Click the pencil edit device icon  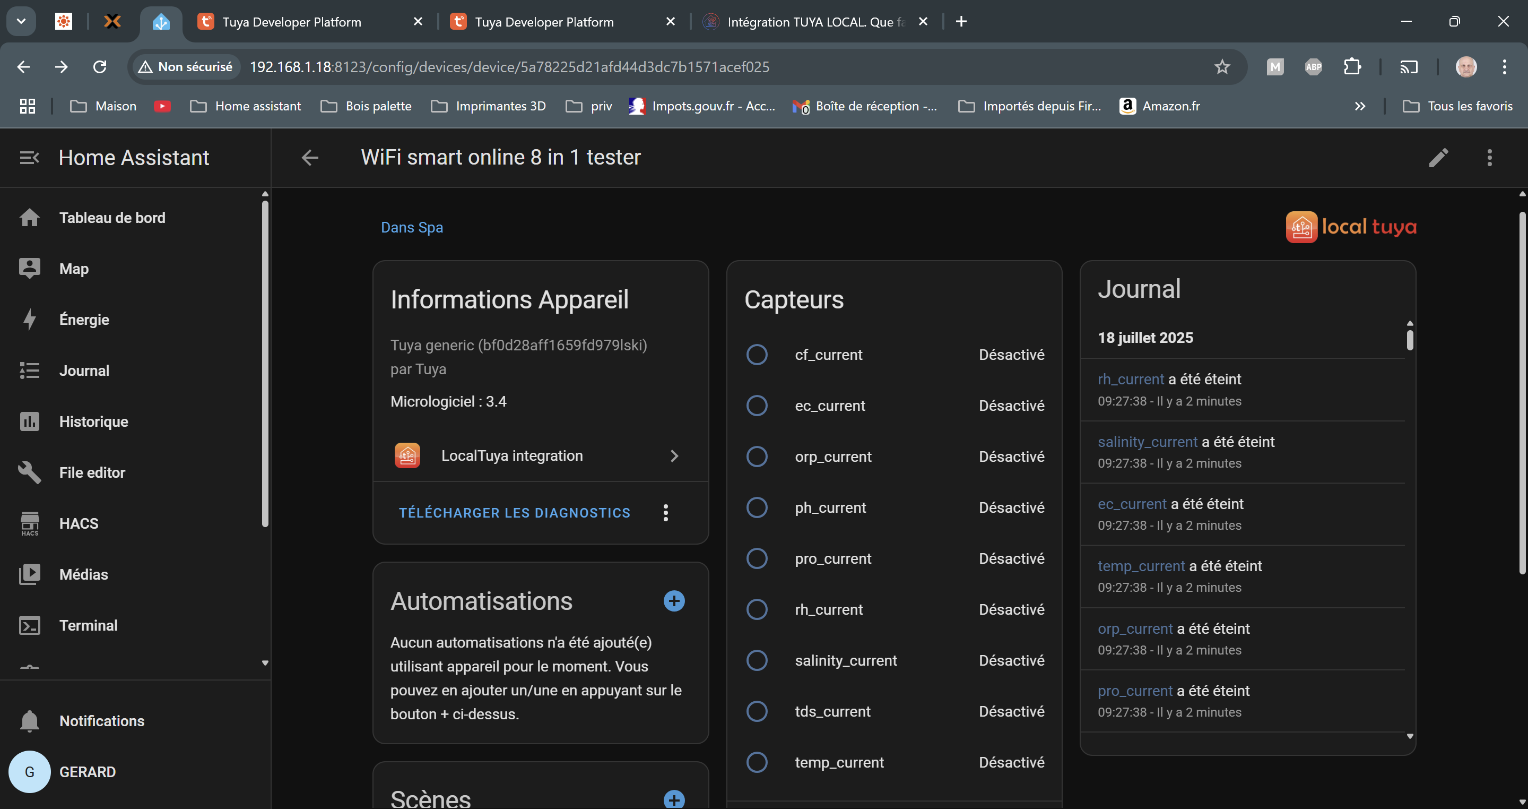tap(1438, 158)
